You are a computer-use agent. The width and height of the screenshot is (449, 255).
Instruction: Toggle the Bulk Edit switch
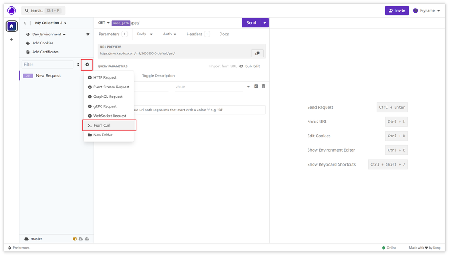242,66
